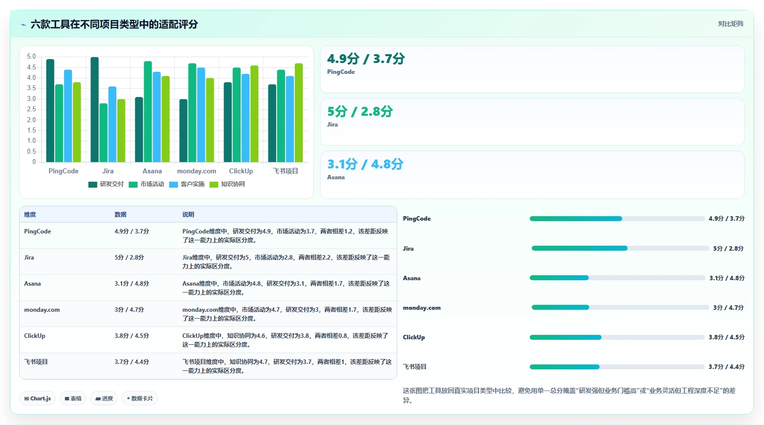Viewport: 764px width, 425px height.
Task: Click the 对比矩阵 label in the header
Action: point(731,24)
